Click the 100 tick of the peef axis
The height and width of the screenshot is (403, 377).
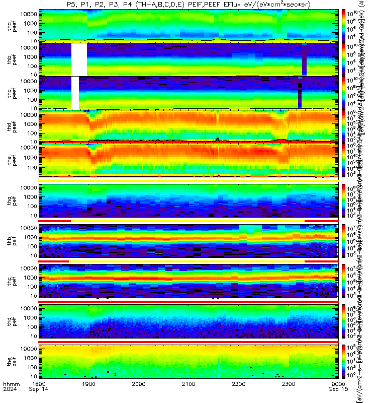[x=32, y=168]
